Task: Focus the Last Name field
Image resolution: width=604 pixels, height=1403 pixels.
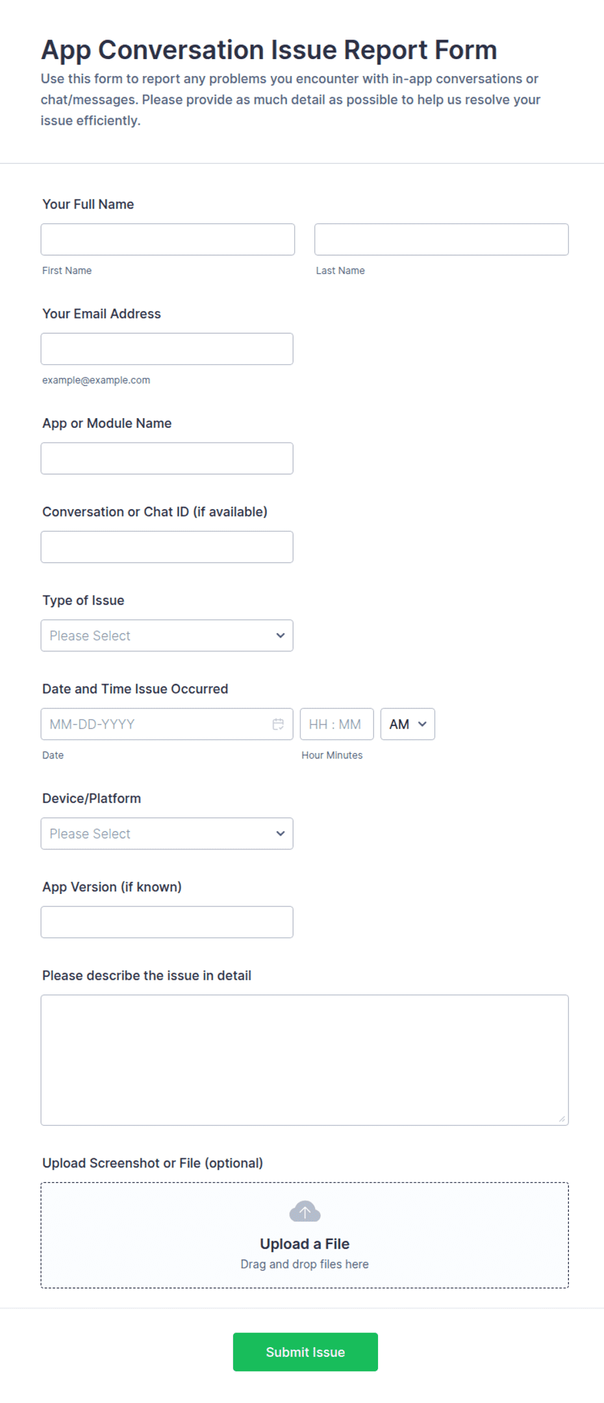Action: coord(442,240)
